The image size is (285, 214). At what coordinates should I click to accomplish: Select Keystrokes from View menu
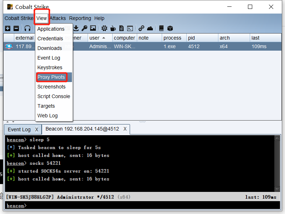click(54, 67)
